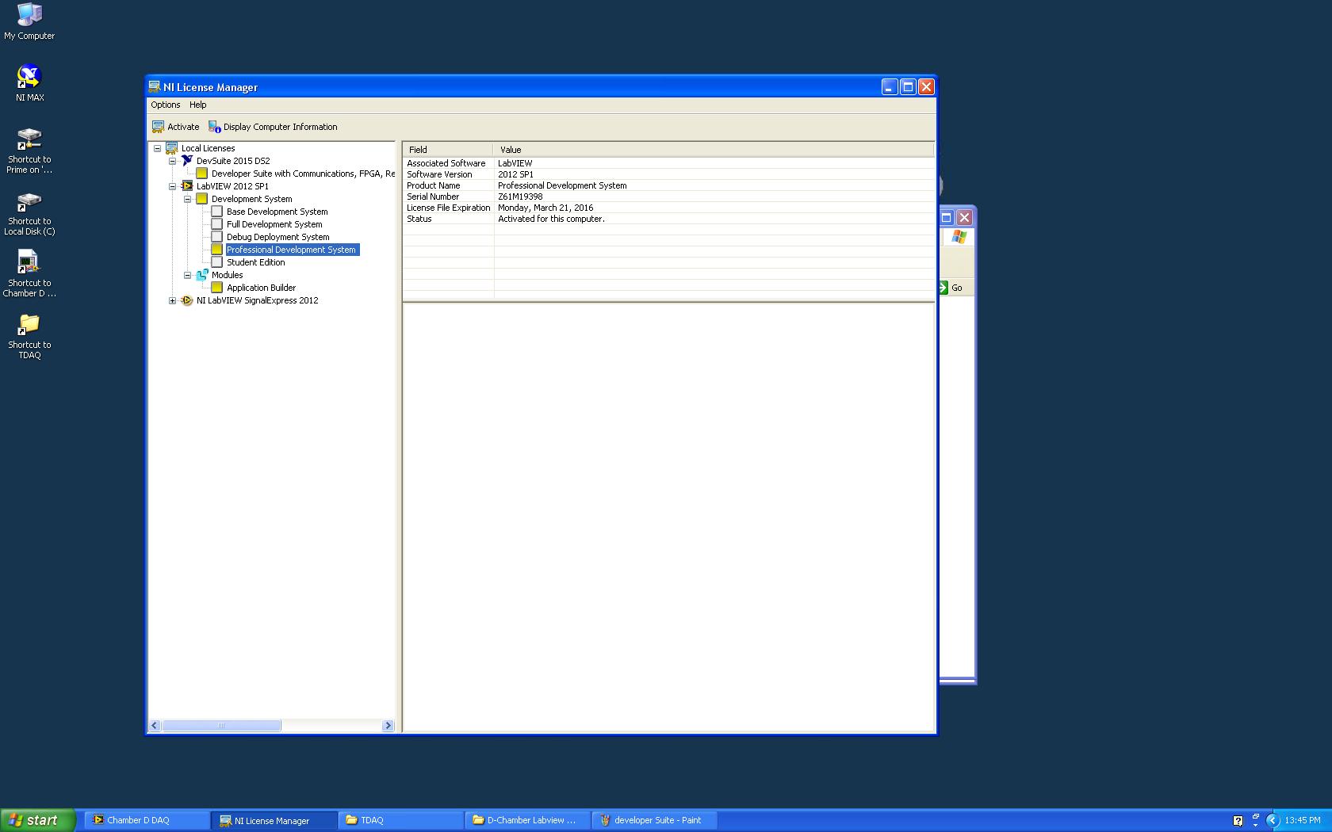
Task: Click the Activate toolbar icon
Action: click(158, 127)
